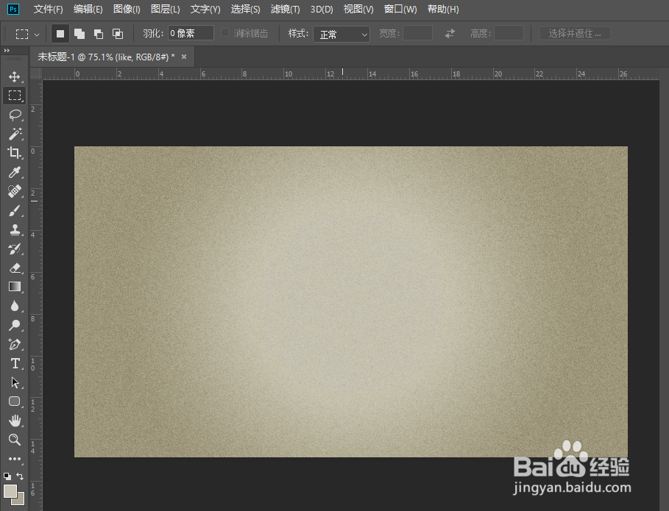Viewport: 669px width, 511px height.
Task: Select the Lasso tool
Action: point(15,115)
